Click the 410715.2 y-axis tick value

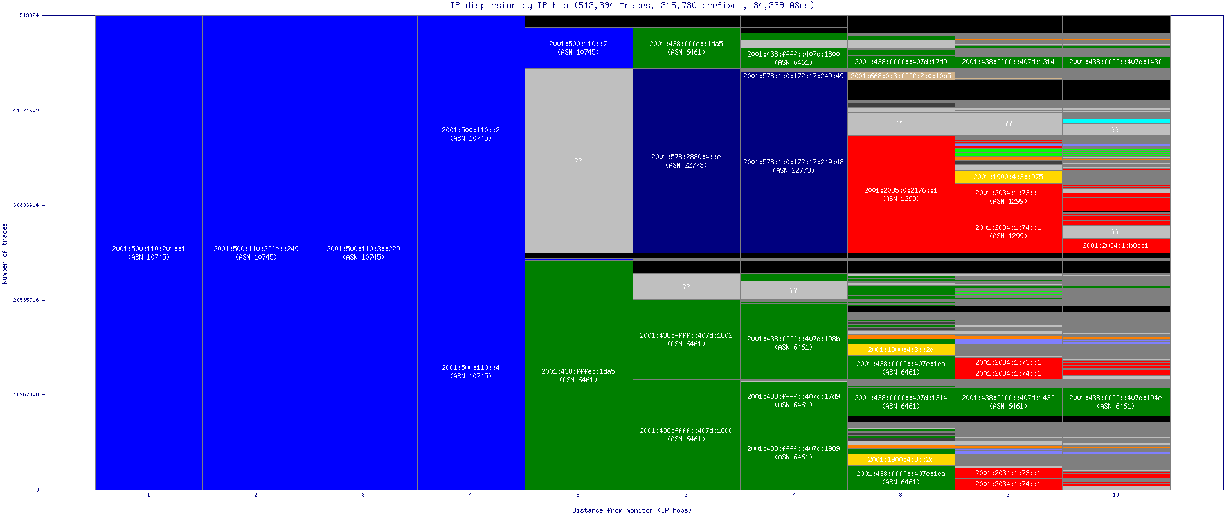[x=26, y=111]
